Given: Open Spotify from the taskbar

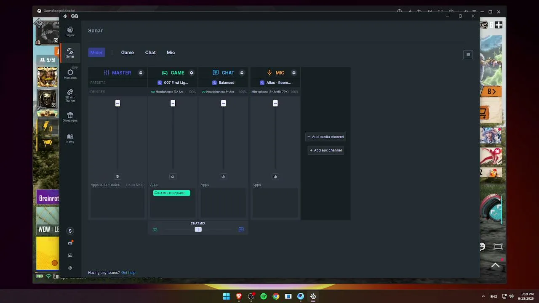Looking at the screenshot, I should [x=264, y=296].
